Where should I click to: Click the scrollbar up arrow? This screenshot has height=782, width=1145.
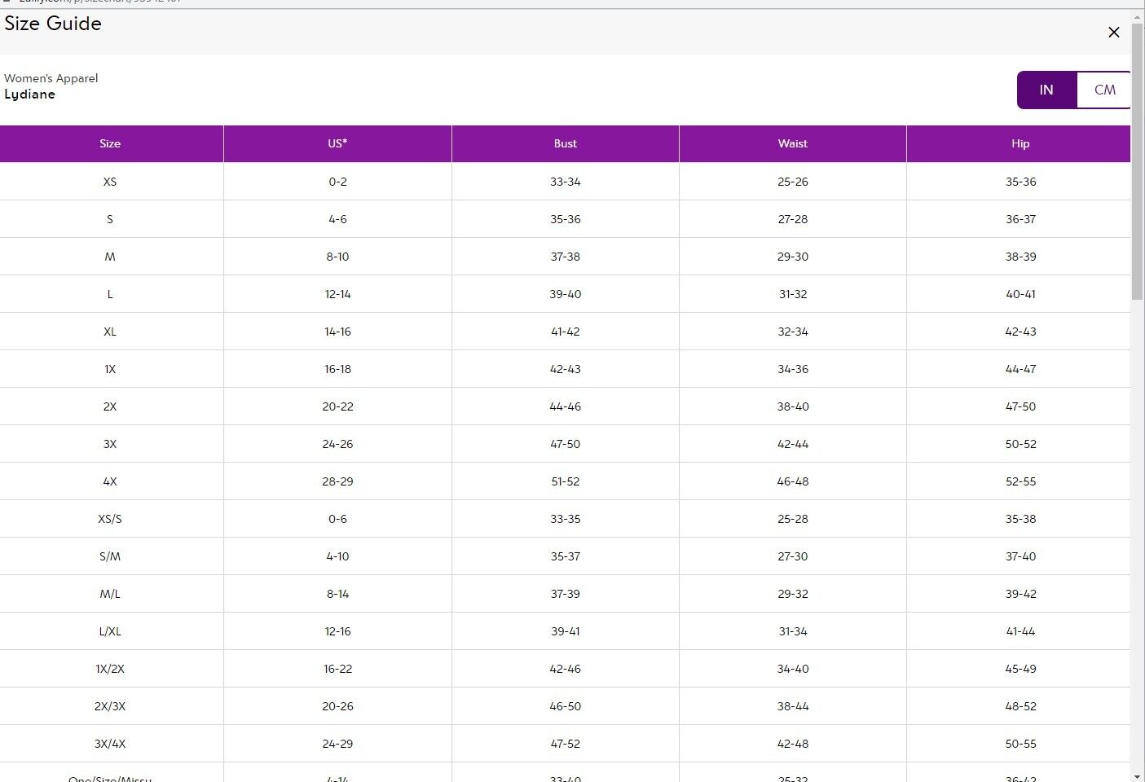click(1138, 16)
